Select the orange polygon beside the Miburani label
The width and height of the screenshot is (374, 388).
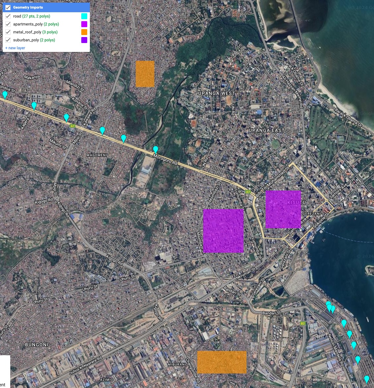click(222, 362)
